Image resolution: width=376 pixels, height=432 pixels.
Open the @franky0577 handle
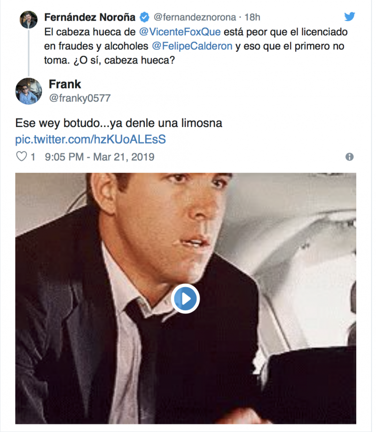79,98
